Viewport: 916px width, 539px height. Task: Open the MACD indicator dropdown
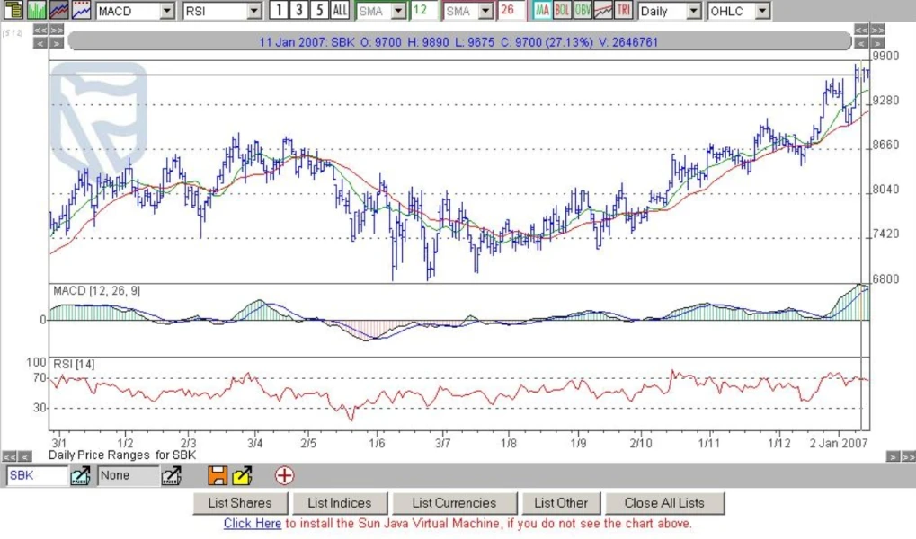(x=167, y=12)
